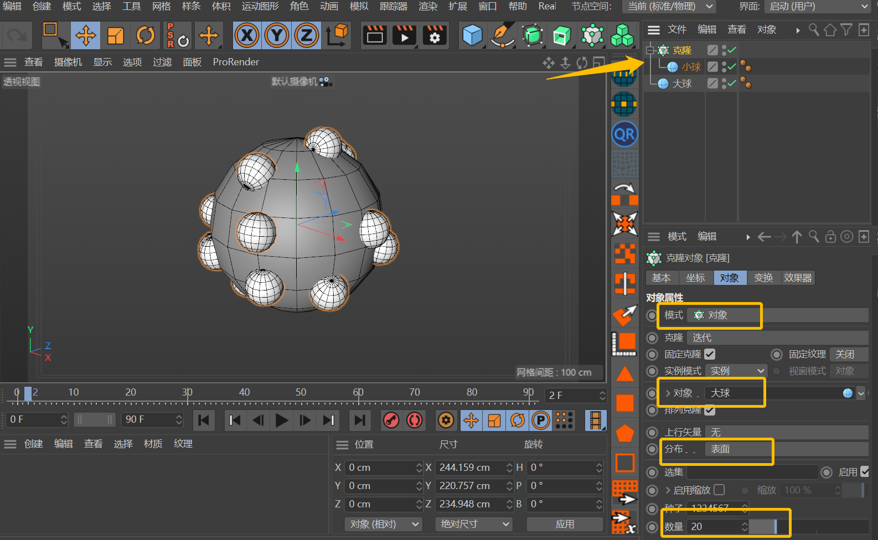Screen dimensions: 878x540
Task: Open the 渲染 menu
Action: point(428,6)
